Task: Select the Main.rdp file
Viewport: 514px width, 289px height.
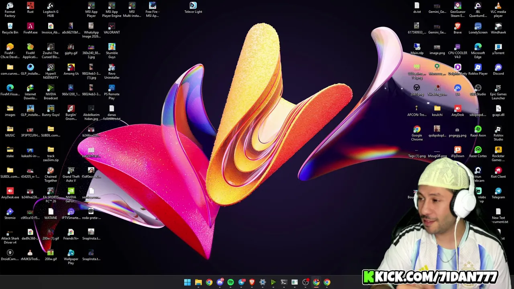Action: pyautogui.click(x=417, y=49)
